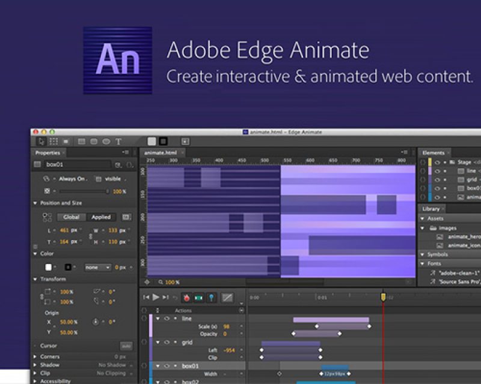Click the fill color swatch in the toolbar

[66, 142]
